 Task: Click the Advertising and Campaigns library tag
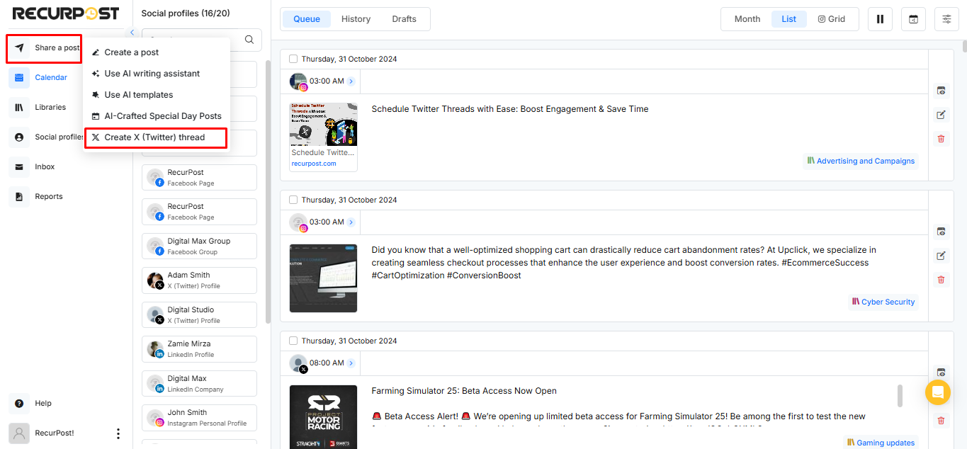861,161
